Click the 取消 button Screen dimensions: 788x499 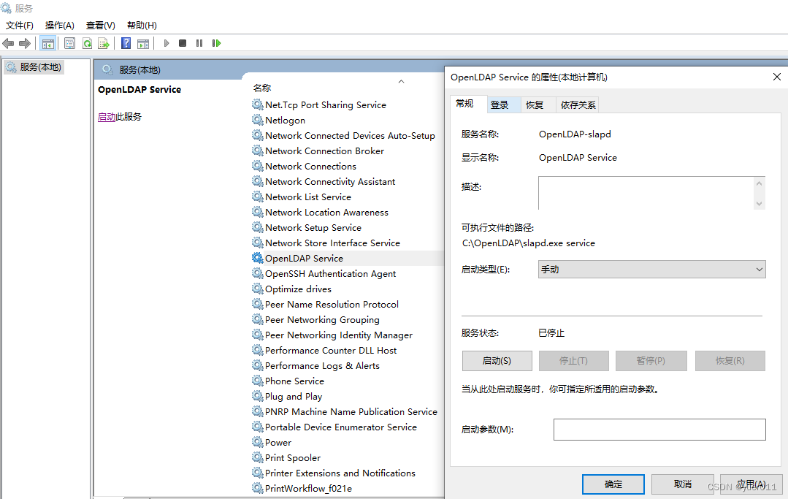pyautogui.click(x=682, y=484)
